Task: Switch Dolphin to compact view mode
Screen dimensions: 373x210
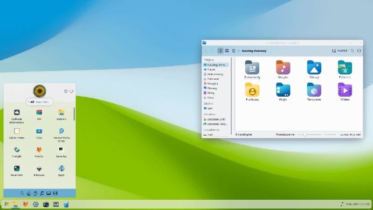Action: click(227, 51)
